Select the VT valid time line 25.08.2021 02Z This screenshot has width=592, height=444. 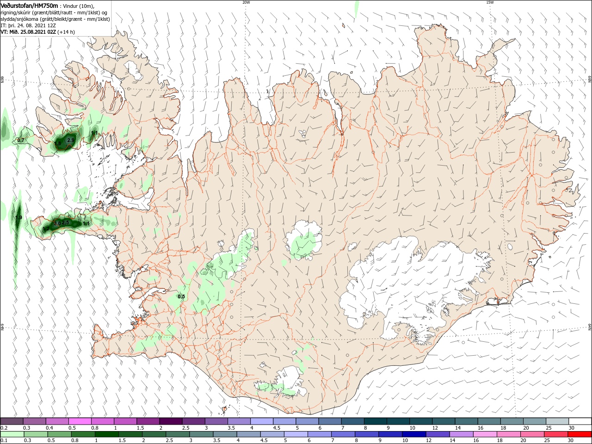(37, 32)
